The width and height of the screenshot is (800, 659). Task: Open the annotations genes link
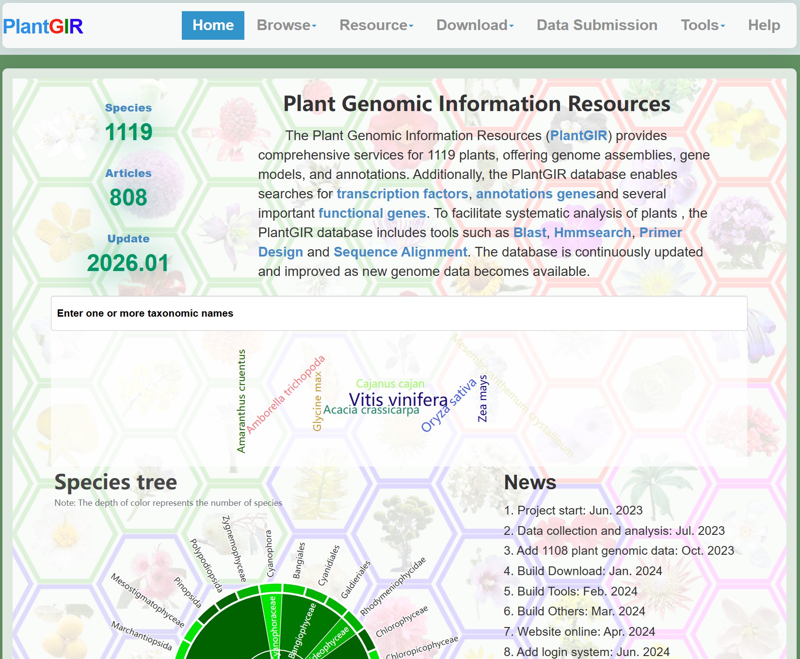pyautogui.click(x=535, y=194)
